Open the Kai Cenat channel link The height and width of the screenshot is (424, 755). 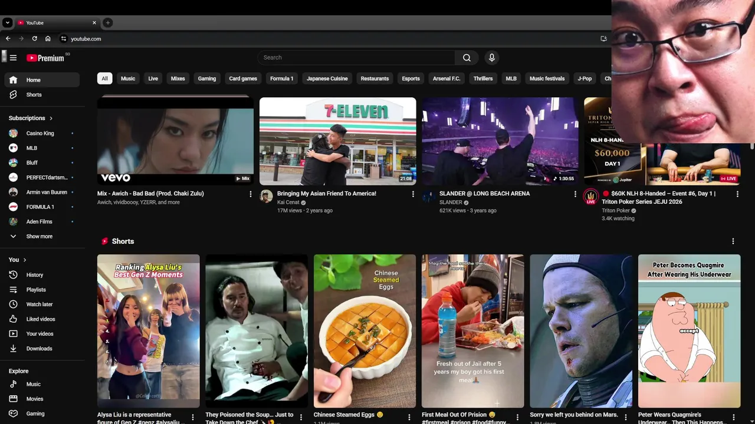[x=288, y=203]
